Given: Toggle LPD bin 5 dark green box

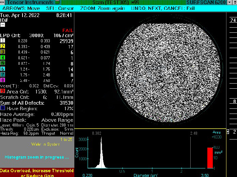Looking at the screenshot, I should pos(2,63).
